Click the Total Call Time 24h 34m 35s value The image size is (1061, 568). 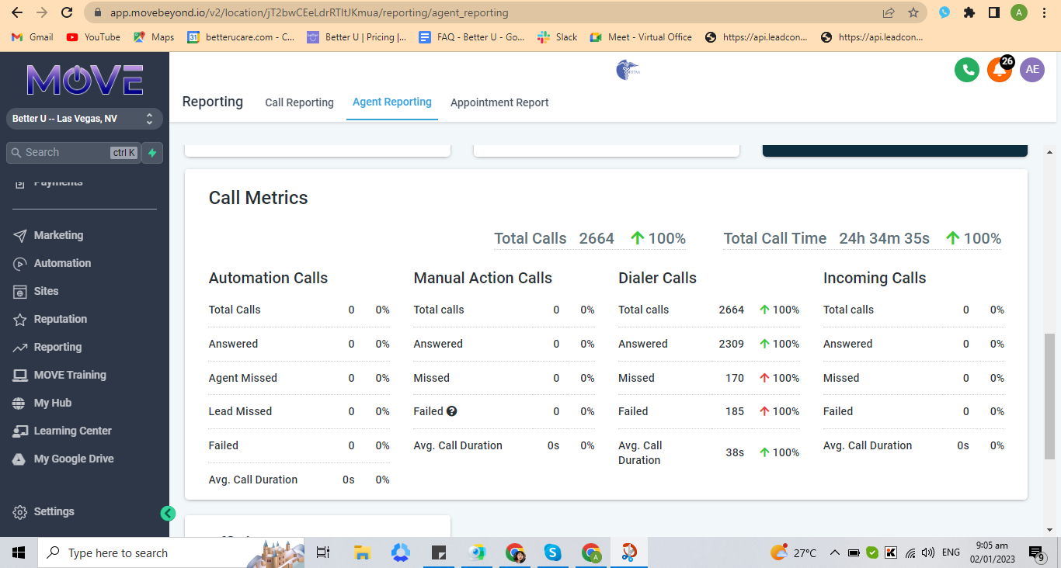884,238
